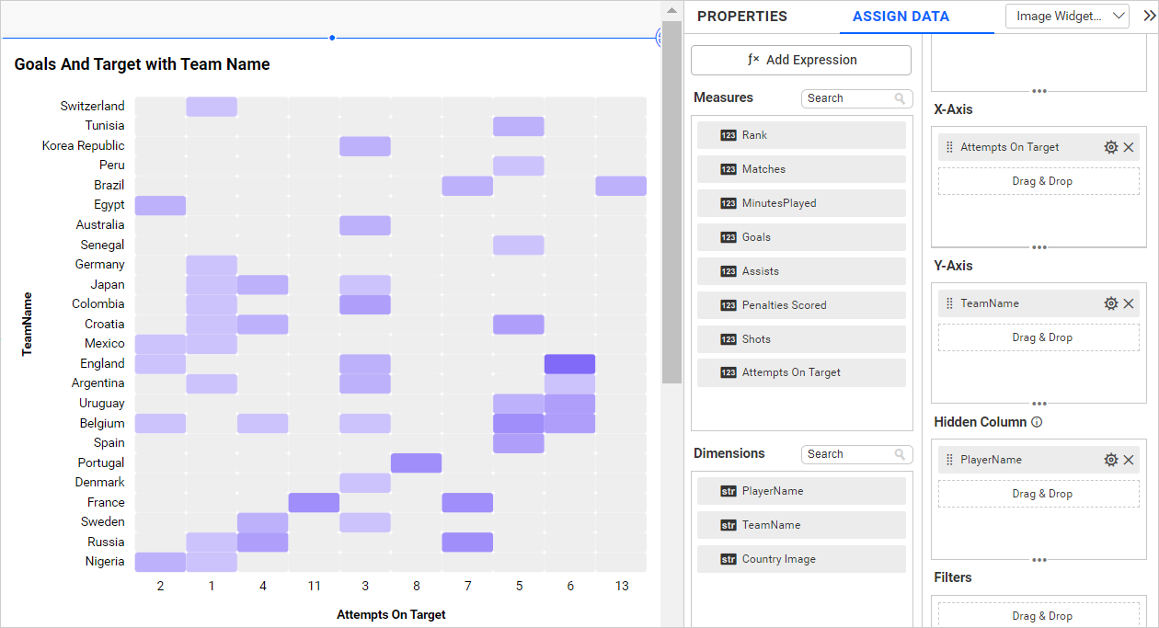Viewport: 1159px width, 628px height.
Task: Click the X-Axis section resize dots
Action: (1039, 246)
